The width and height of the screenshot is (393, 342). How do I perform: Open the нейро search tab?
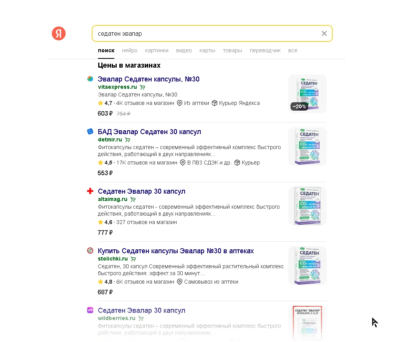(130, 50)
